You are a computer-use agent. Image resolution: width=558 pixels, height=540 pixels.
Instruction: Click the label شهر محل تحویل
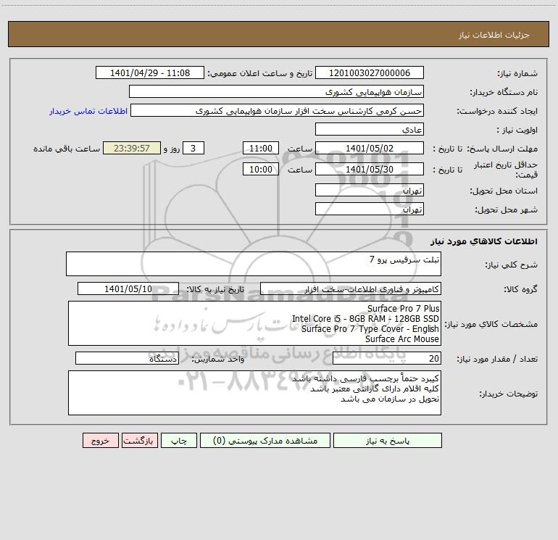[507, 210]
